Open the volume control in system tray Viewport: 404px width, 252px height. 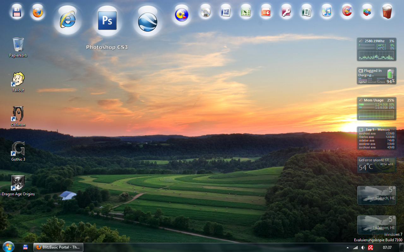(x=363, y=248)
